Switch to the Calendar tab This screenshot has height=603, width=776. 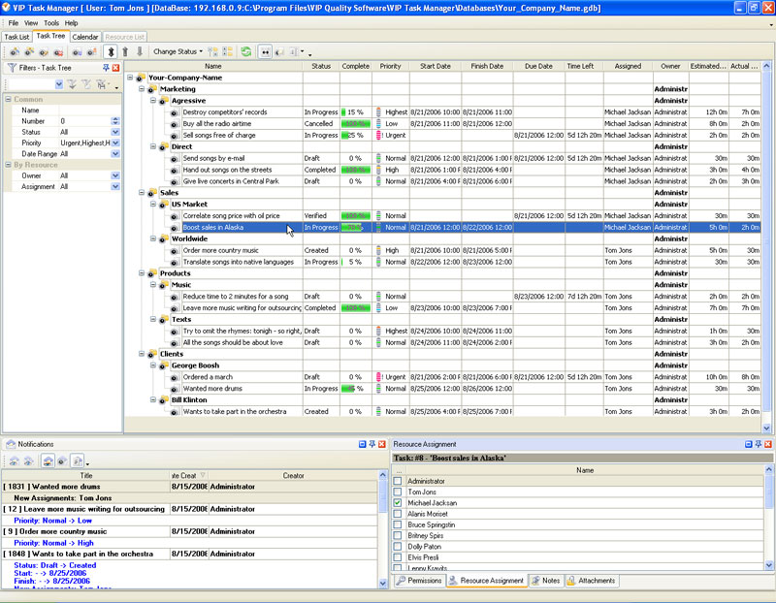tap(85, 37)
